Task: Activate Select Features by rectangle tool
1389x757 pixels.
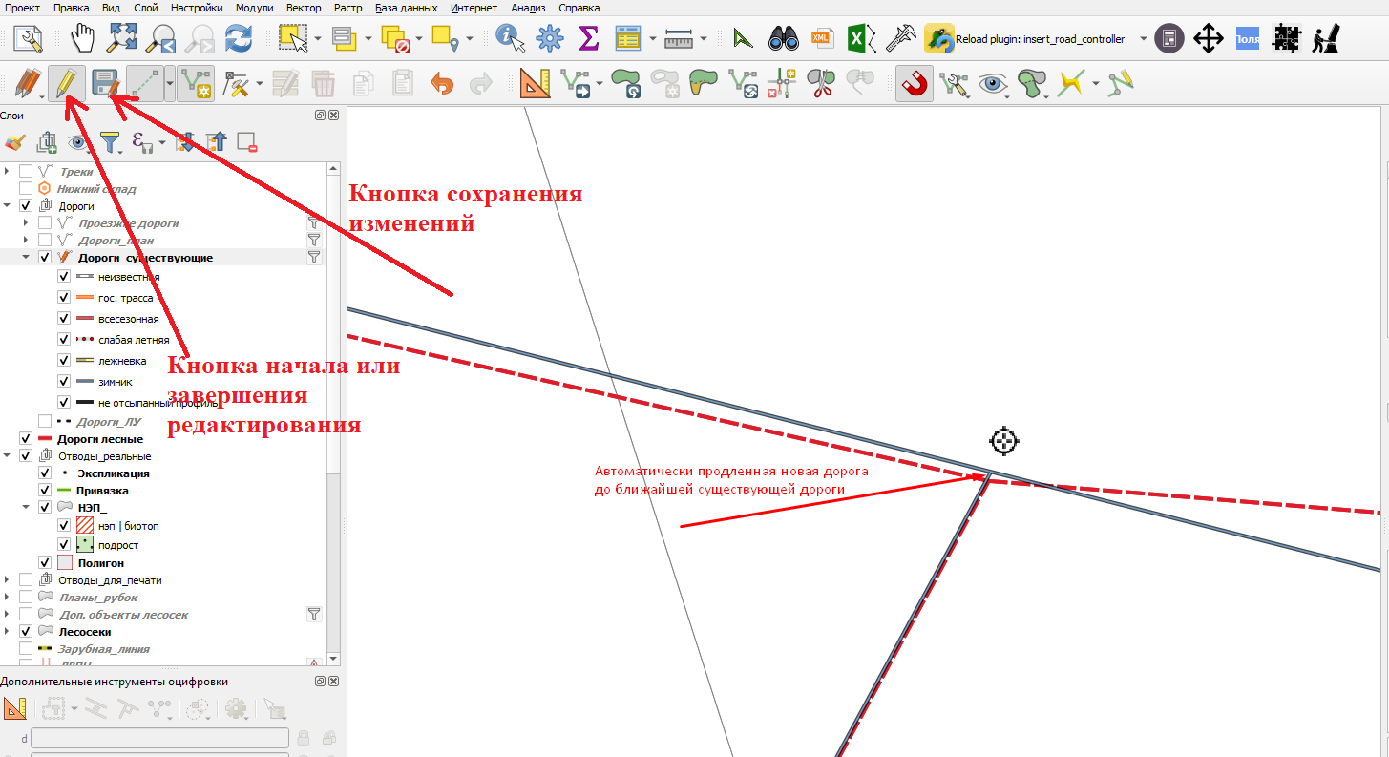Action: tap(293, 38)
